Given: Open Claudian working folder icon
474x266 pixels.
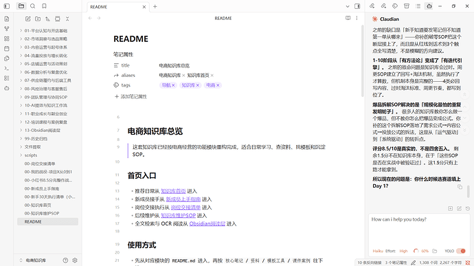Looking at the screenshot, I should (x=434, y=251).
